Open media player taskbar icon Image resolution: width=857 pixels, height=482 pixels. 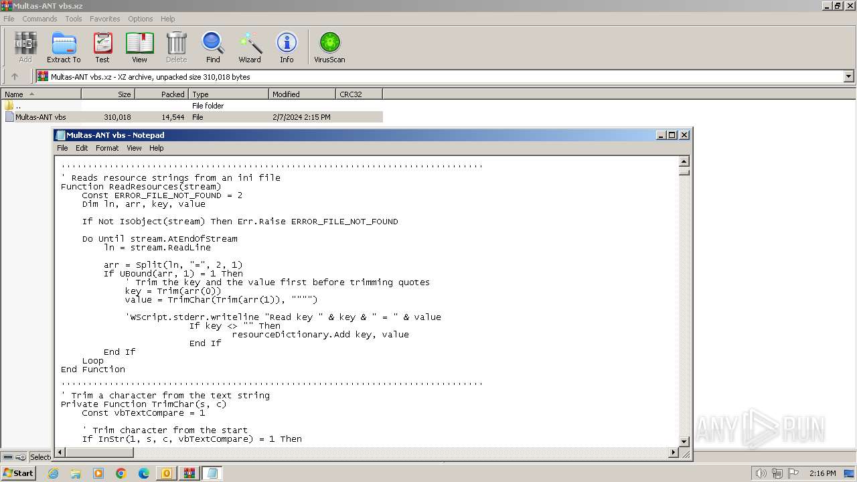click(x=98, y=473)
